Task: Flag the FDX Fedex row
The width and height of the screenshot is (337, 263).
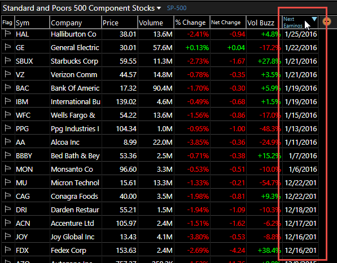Action: coord(8,250)
